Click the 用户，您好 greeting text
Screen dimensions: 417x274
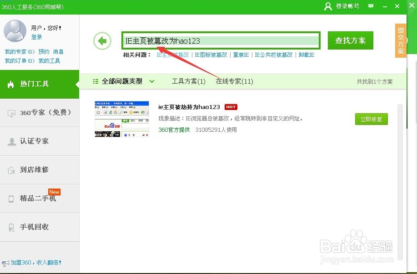[46, 28]
